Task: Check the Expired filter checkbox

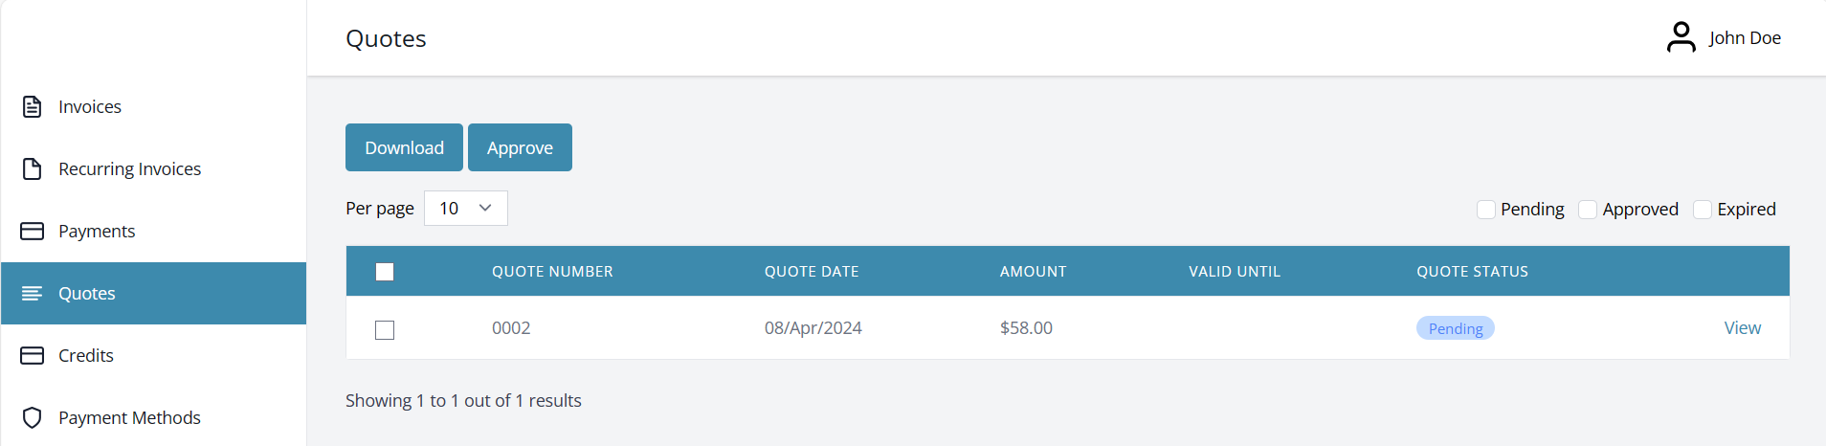Action: (x=1703, y=209)
